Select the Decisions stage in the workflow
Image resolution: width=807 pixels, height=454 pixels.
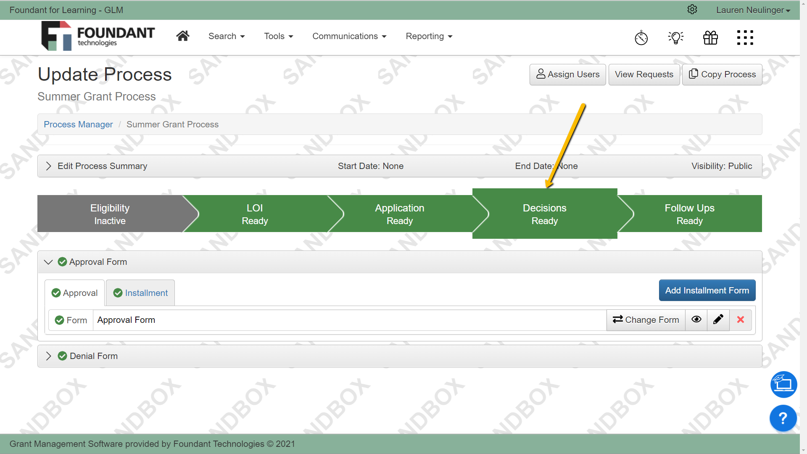(544, 214)
